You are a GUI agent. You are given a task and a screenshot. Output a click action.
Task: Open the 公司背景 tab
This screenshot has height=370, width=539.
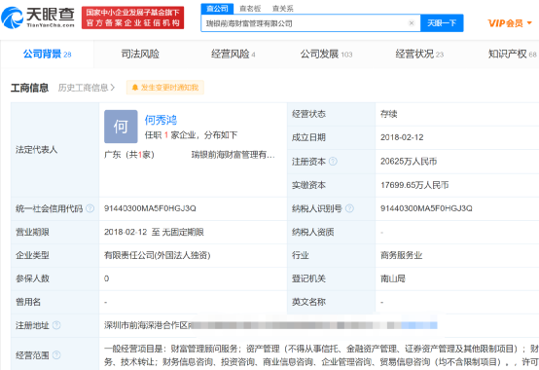[x=47, y=54]
